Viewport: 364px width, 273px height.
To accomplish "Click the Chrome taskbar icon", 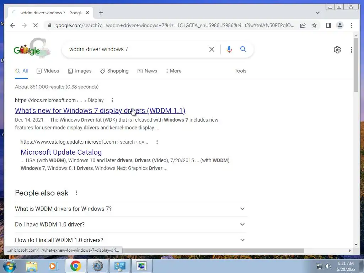I will (x=75, y=266).
